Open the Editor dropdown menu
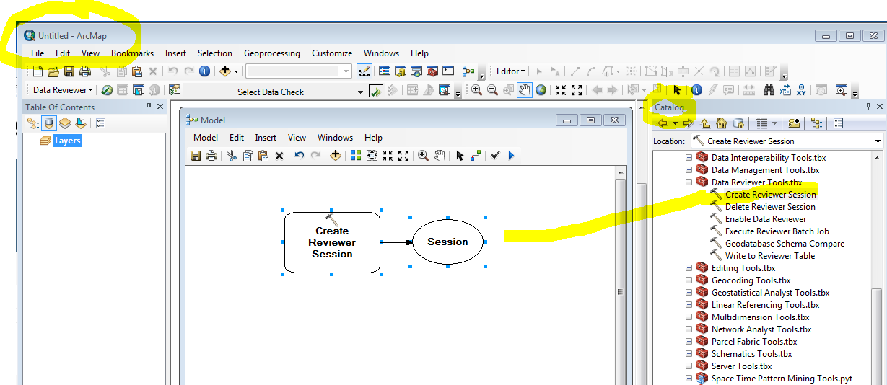The height and width of the screenshot is (385, 887). (510, 71)
